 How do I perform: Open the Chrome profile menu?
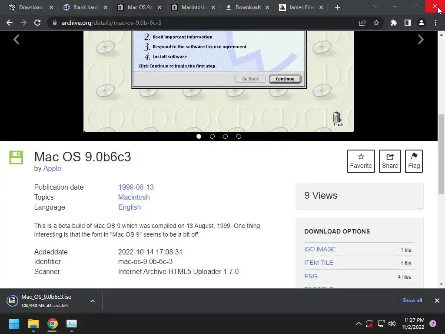(x=422, y=23)
